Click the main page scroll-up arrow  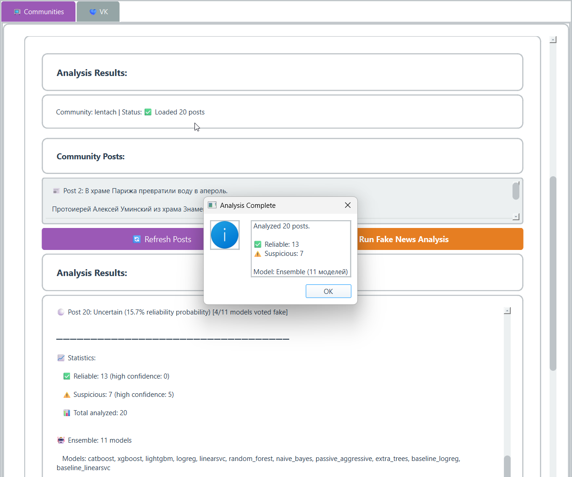(553, 40)
